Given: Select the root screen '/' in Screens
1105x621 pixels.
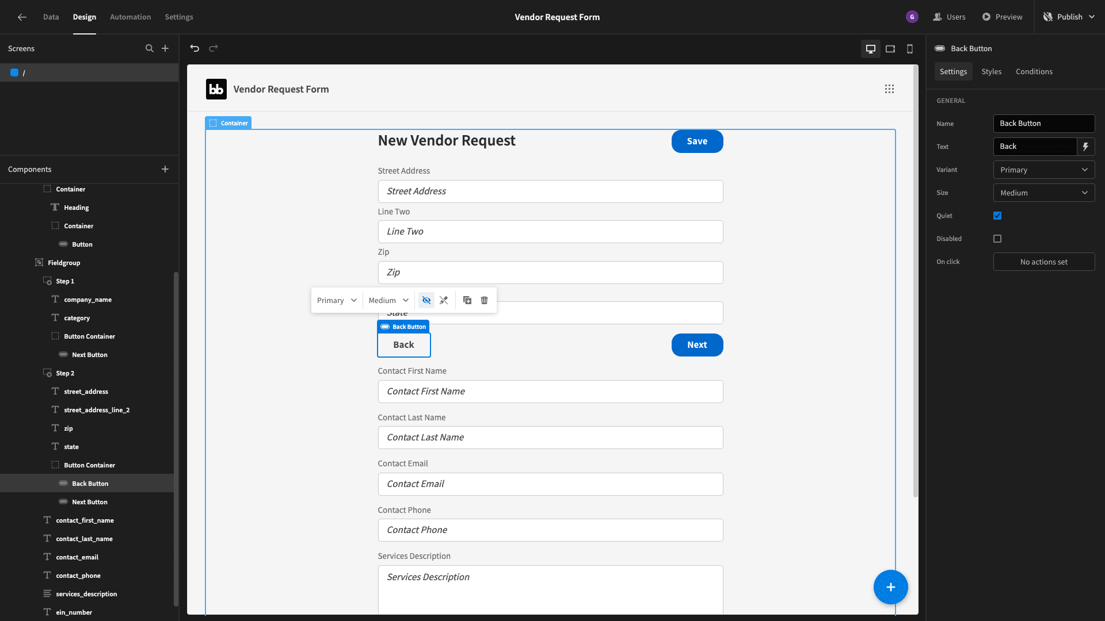Looking at the screenshot, I should 89,72.
